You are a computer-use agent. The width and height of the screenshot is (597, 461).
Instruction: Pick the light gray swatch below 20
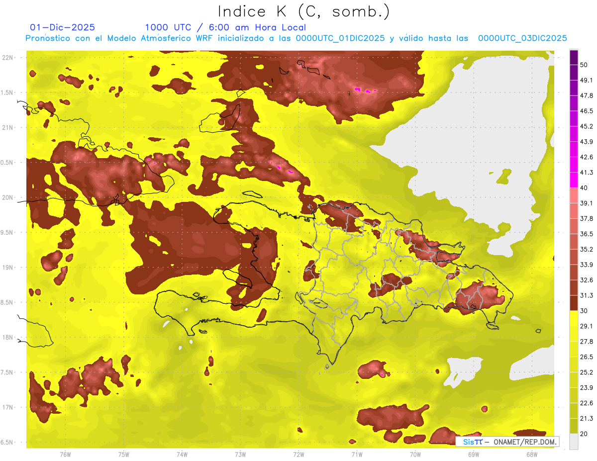tap(574, 441)
